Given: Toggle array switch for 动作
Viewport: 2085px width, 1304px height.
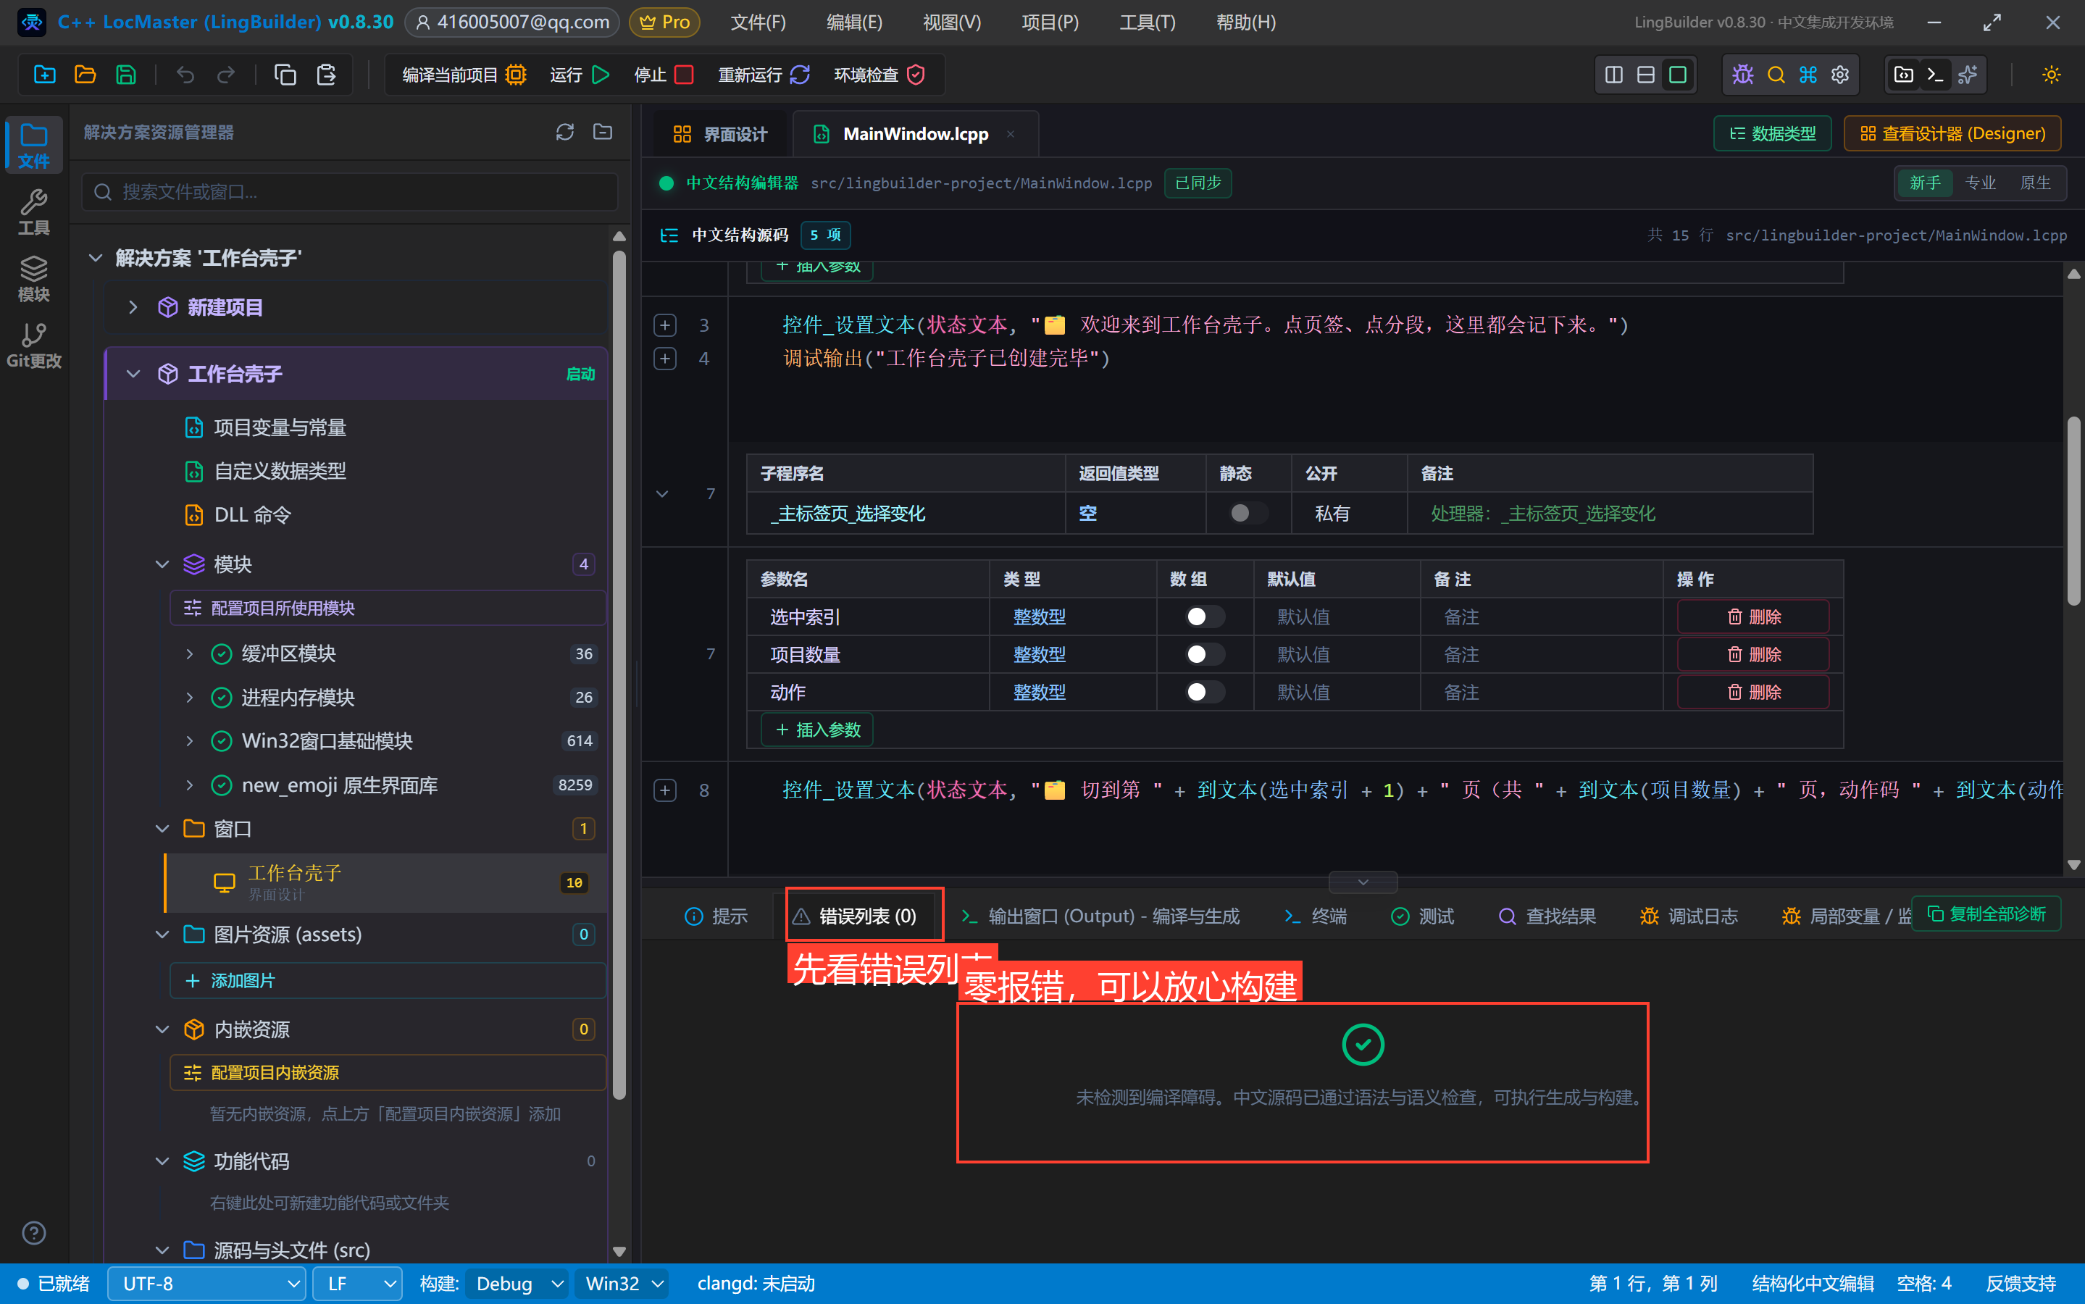Looking at the screenshot, I should (x=1205, y=692).
